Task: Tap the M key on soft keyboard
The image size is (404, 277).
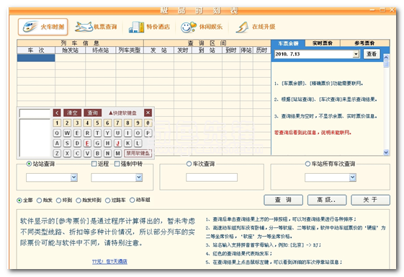Action: [118, 153]
